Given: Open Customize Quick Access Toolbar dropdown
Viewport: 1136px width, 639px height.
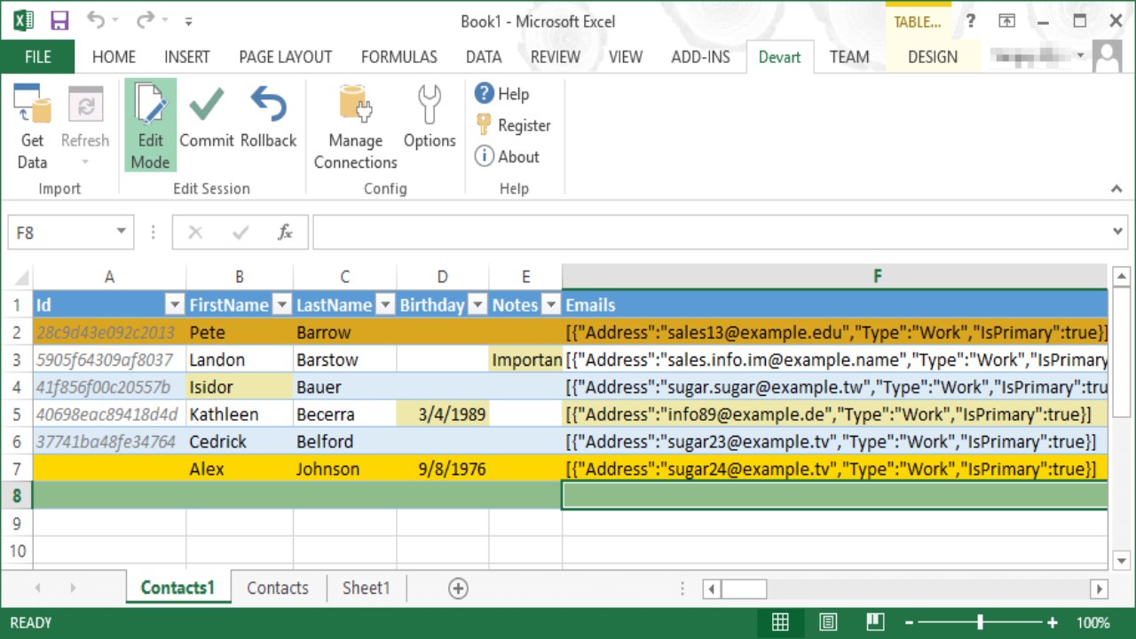Looking at the screenshot, I should point(188,21).
